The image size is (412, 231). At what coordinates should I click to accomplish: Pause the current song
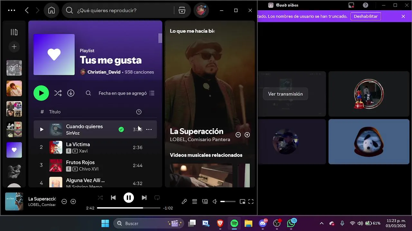coord(129,198)
